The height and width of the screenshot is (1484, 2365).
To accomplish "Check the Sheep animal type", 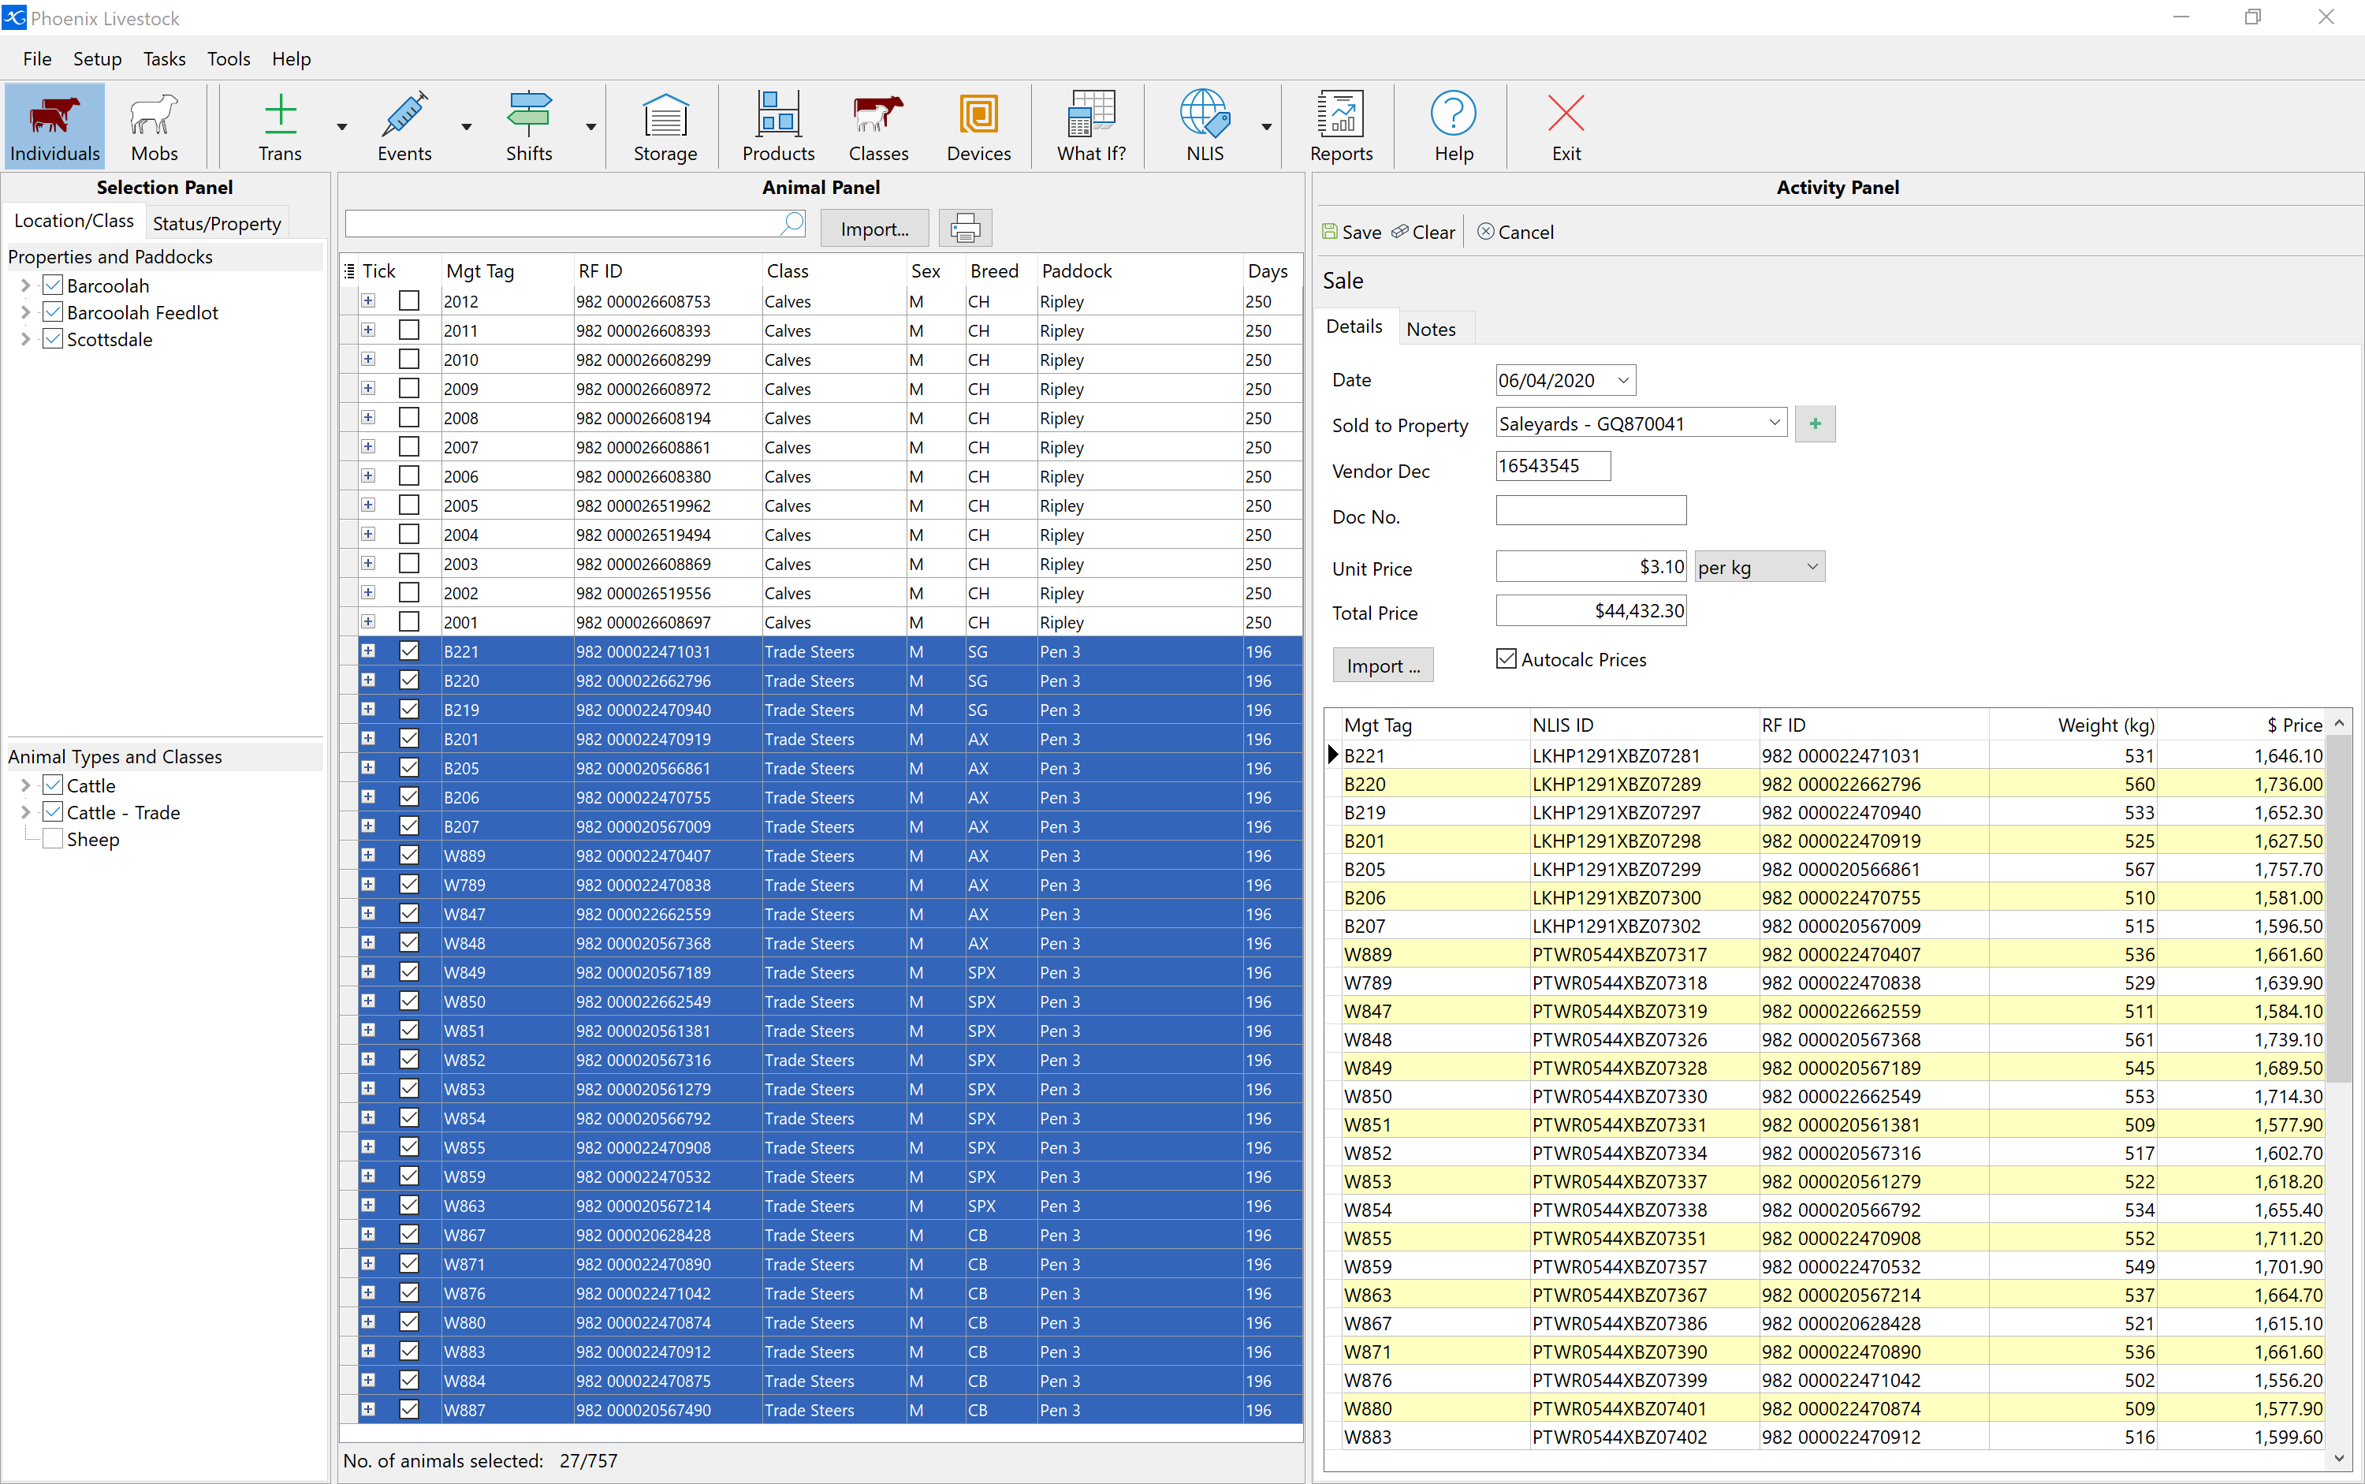I will pos(53,839).
